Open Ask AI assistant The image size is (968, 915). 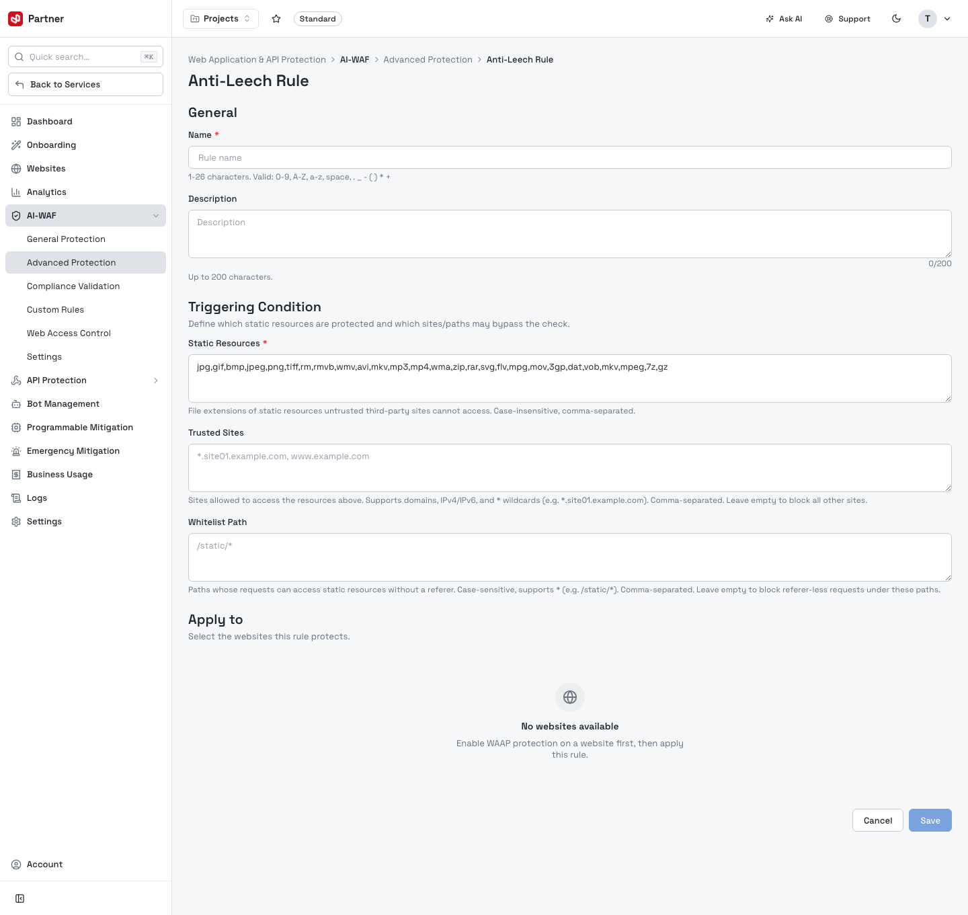784,19
